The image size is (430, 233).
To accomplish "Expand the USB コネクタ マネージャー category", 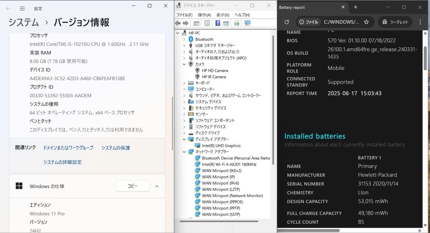I will [x=184, y=45].
